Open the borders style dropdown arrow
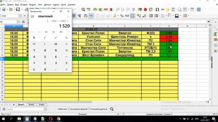 pos(173,16)
